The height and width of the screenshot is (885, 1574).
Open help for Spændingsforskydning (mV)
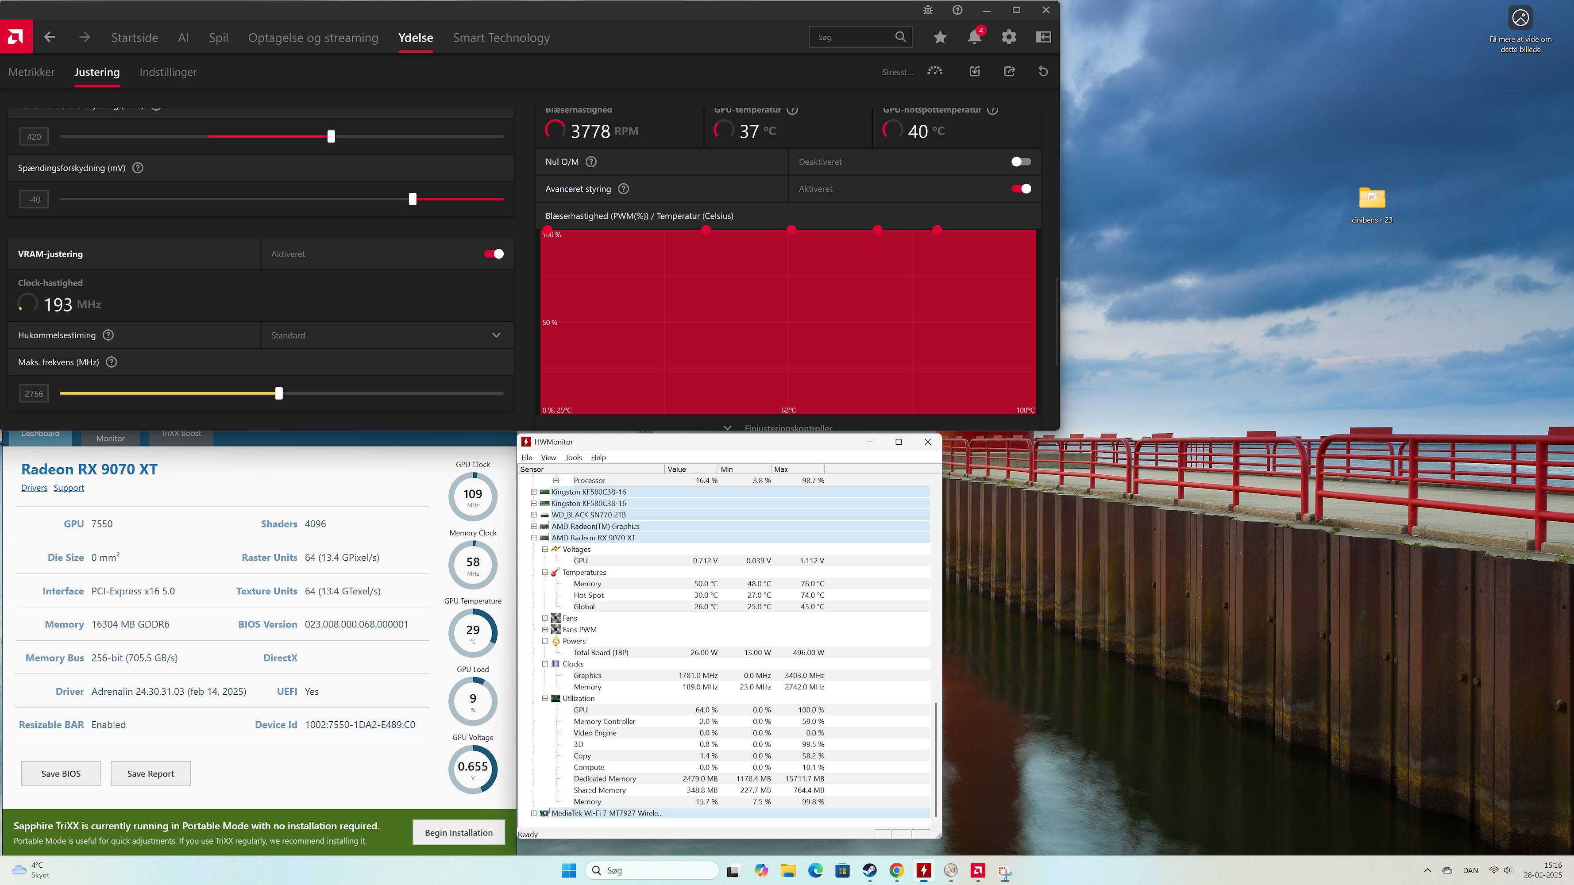click(x=138, y=168)
